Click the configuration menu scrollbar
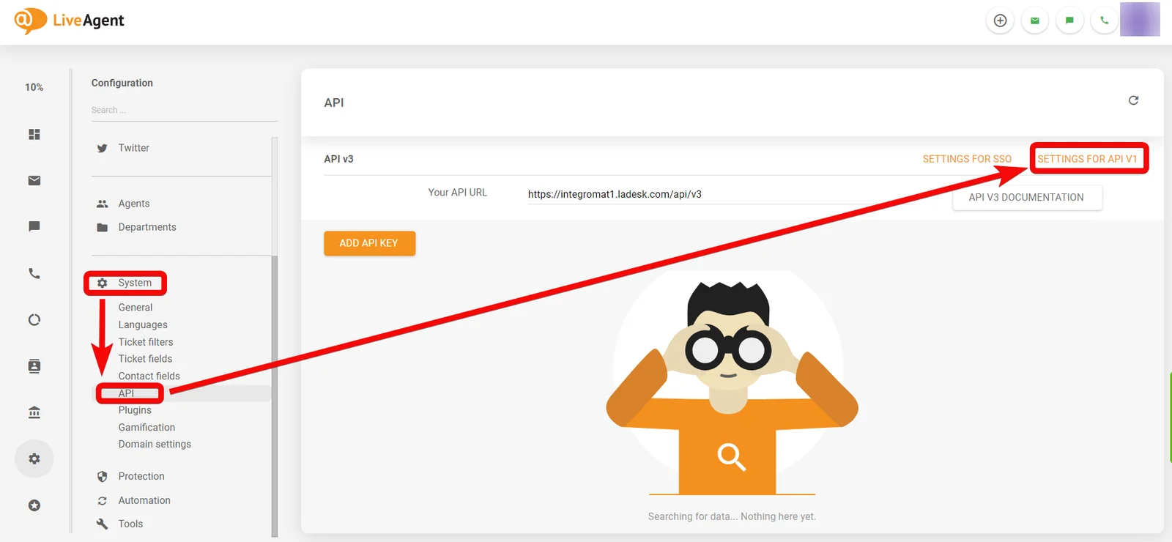Viewport: 1172px width, 542px height. pyautogui.click(x=275, y=396)
